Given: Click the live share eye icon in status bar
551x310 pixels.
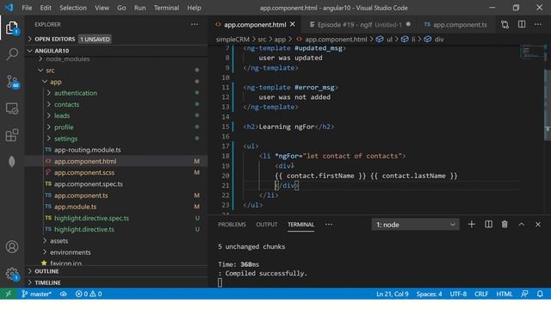Looking at the screenshot, I should [x=63, y=294].
